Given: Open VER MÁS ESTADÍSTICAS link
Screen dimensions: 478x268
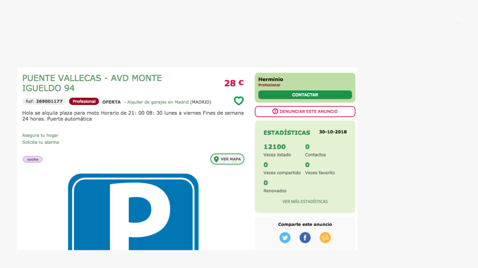Looking at the screenshot, I should pyautogui.click(x=305, y=201).
